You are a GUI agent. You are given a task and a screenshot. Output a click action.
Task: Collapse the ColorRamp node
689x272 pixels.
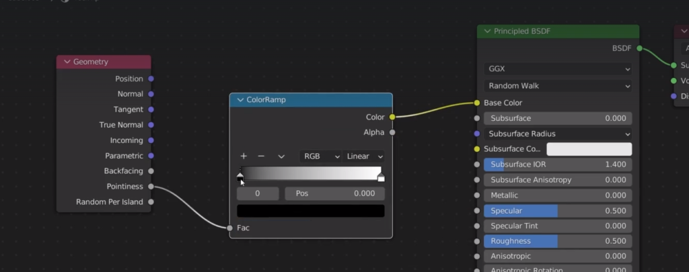click(240, 100)
